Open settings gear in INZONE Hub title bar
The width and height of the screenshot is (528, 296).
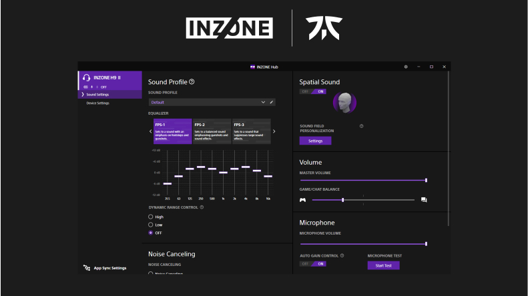pos(406,67)
